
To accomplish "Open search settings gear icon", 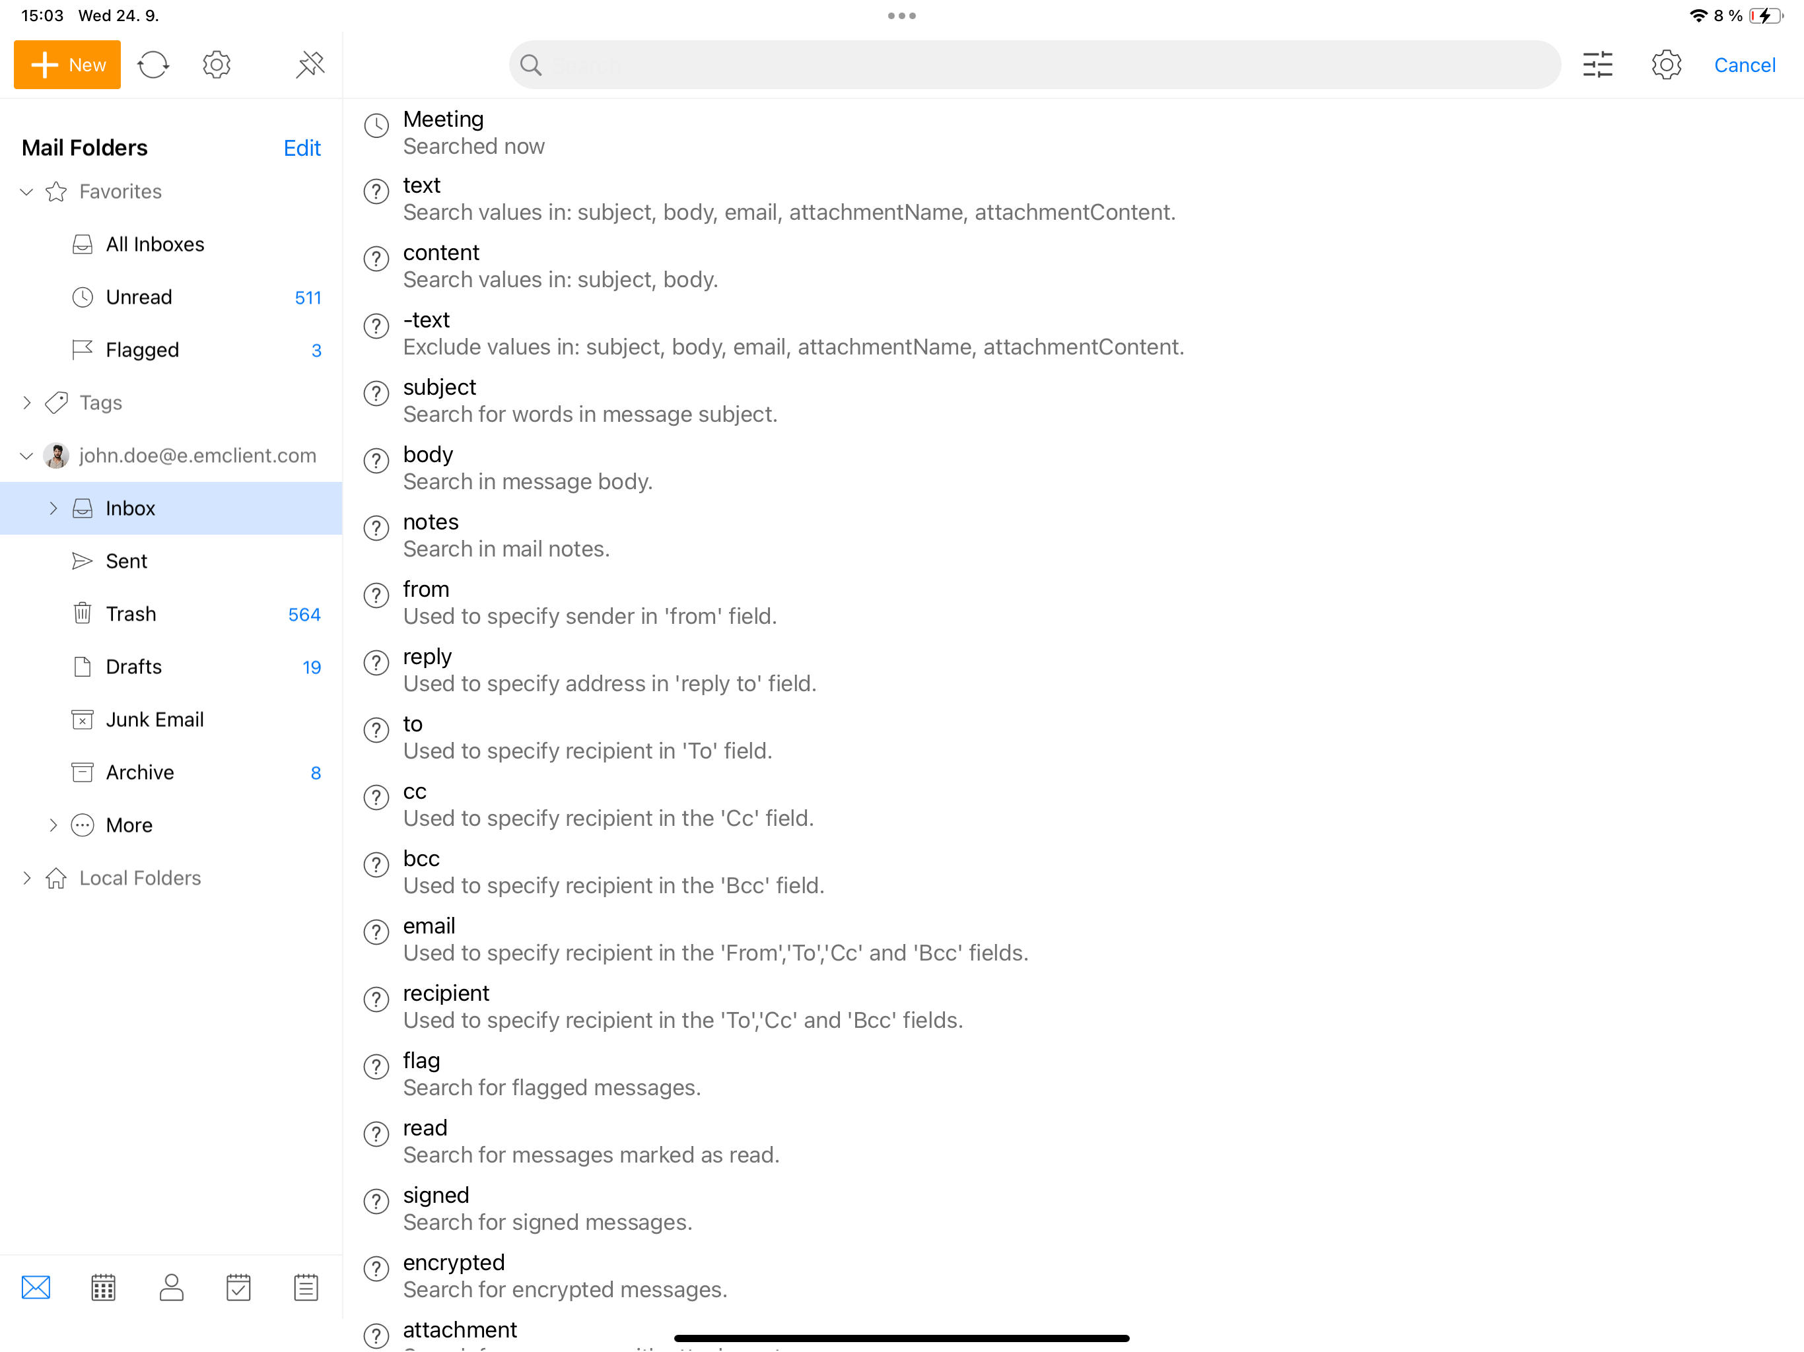I will [1666, 65].
